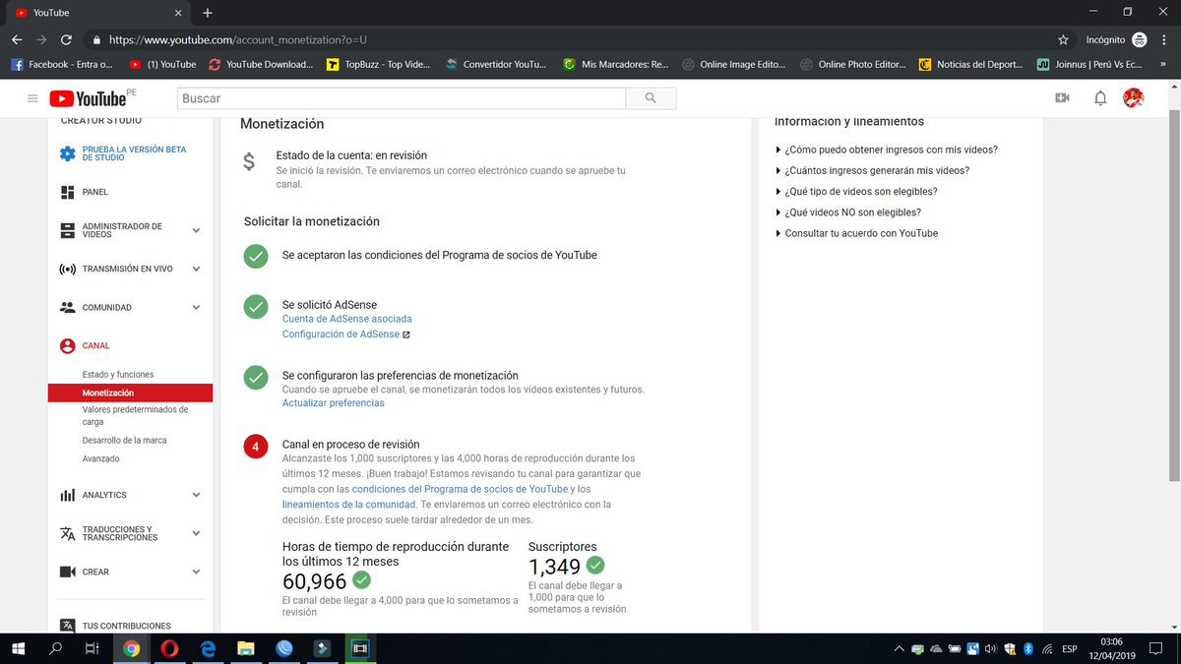Viewport: 1181px width, 664px height.
Task: Expand '¿Qué tipo de videos son elegibles?'
Action: coord(856,192)
